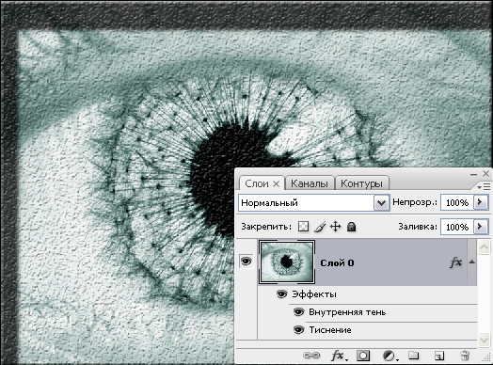This screenshot has height=365, width=493.
Task: Collapse effects list of Слой 0
Action: click(472, 262)
